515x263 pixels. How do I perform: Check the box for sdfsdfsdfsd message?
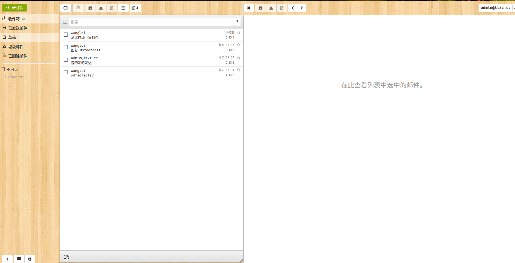tap(66, 72)
